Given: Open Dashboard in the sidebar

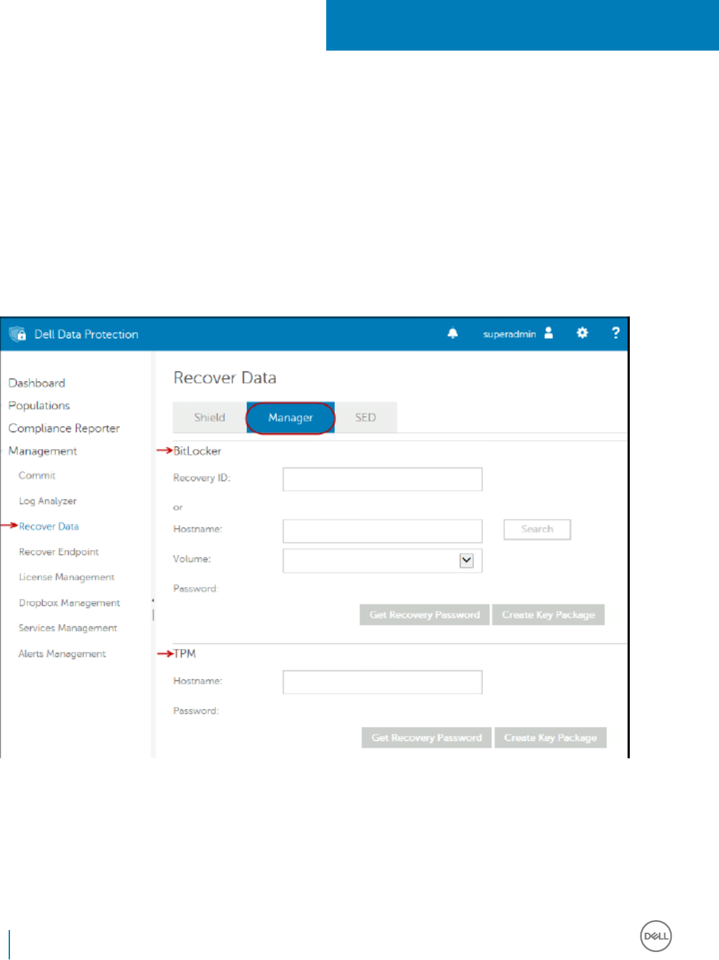Looking at the screenshot, I should (37, 383).
